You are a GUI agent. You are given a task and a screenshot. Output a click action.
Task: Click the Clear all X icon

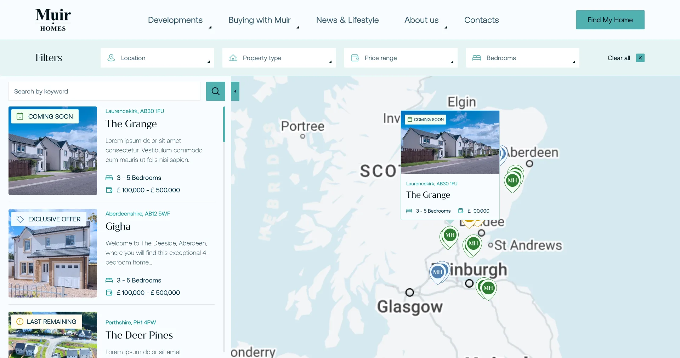(x=640, y=58)
